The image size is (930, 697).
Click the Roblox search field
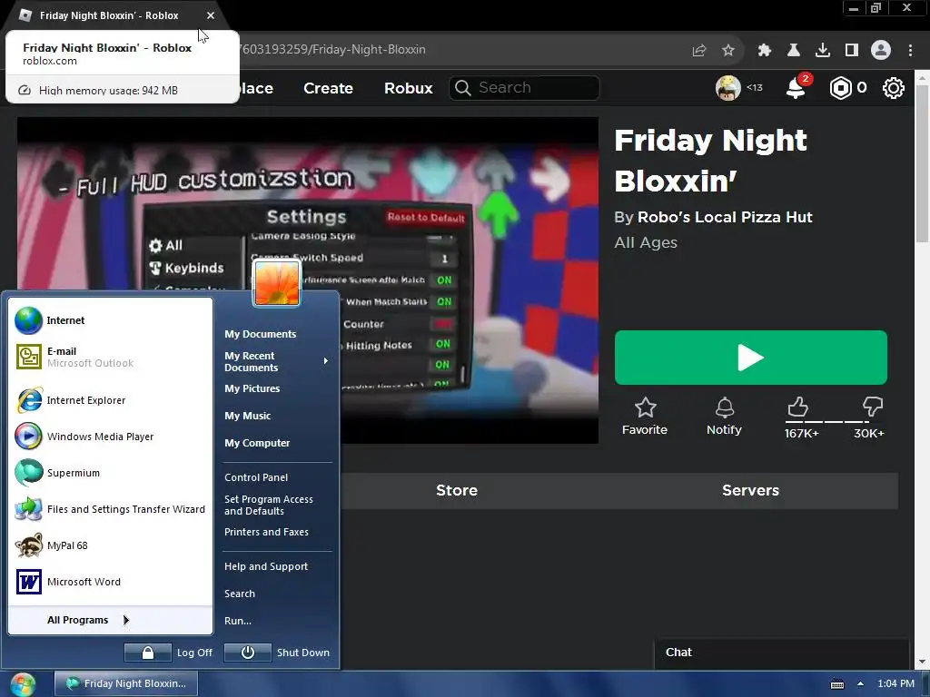tap(524, 88)
